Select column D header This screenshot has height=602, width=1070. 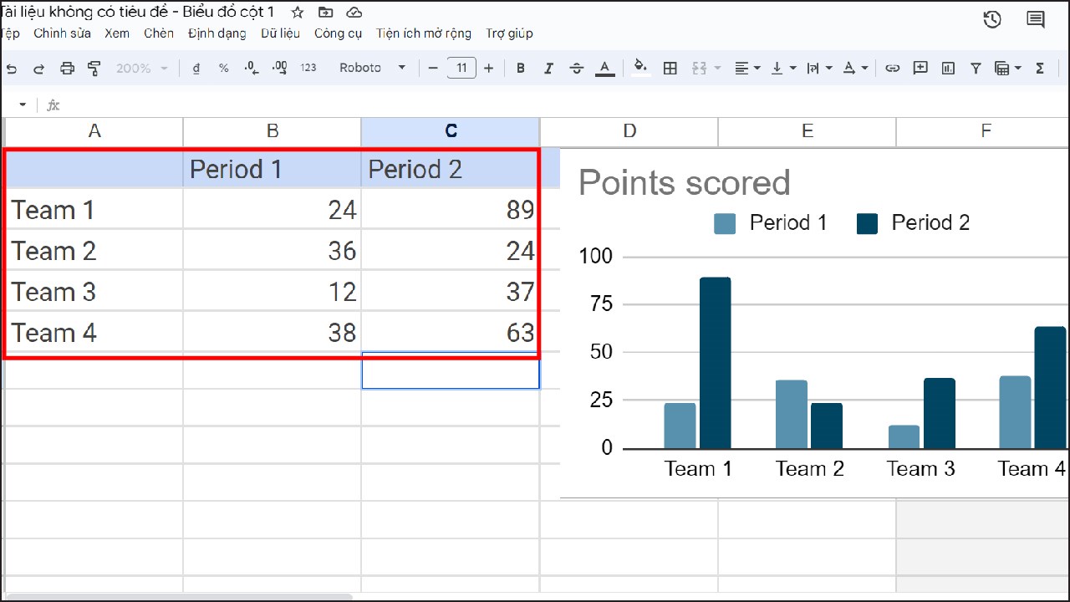coord(629,131)
